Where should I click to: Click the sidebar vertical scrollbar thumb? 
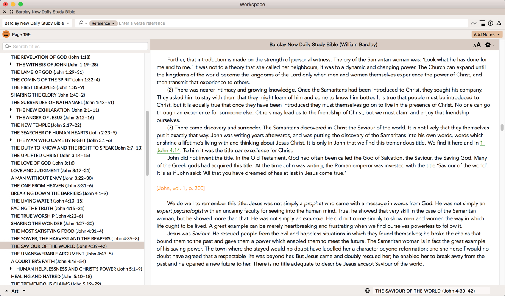(x=147, y=143)
